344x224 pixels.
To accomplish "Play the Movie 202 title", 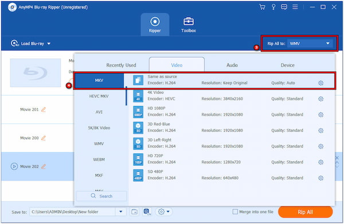I will coord(14,166).
